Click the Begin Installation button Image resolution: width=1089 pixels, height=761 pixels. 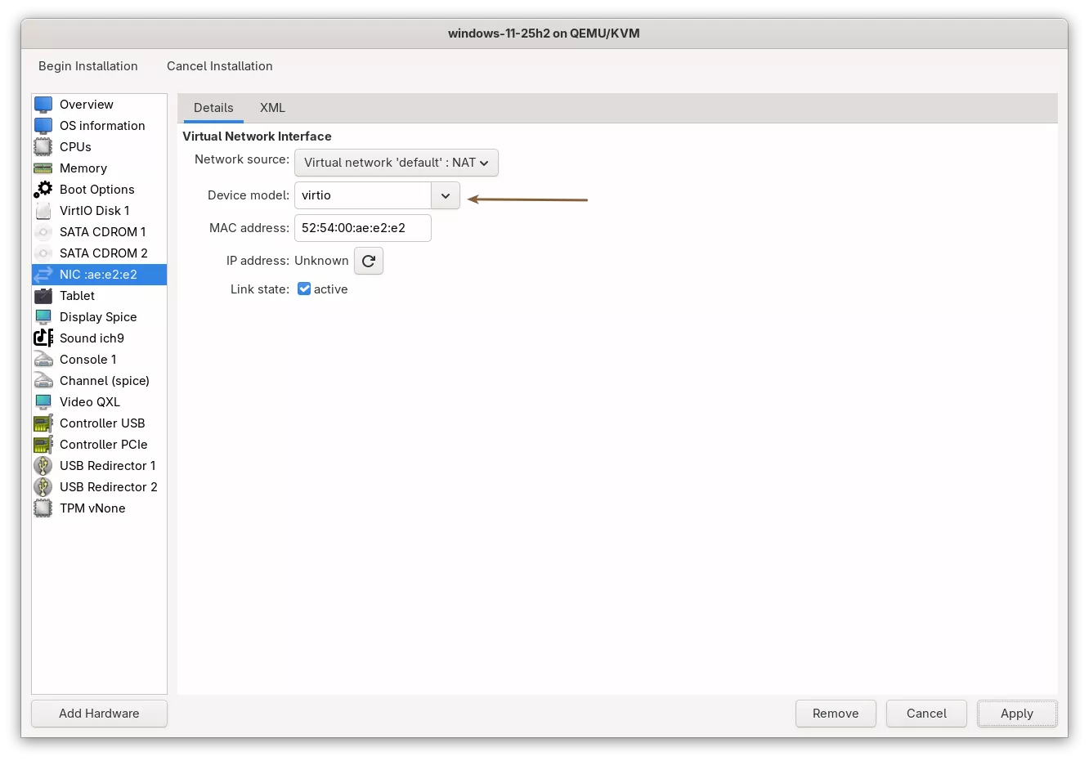[x=87, y=66]
